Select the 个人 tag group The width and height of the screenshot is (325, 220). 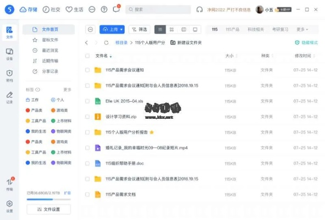[x=57, y=100]
